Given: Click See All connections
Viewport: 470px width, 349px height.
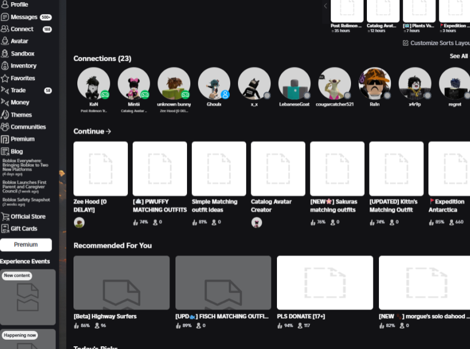Looking at the screenshot, I should (458, 56).
